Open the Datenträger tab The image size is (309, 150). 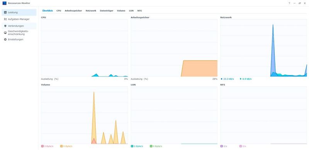click(x=107, y=11)
